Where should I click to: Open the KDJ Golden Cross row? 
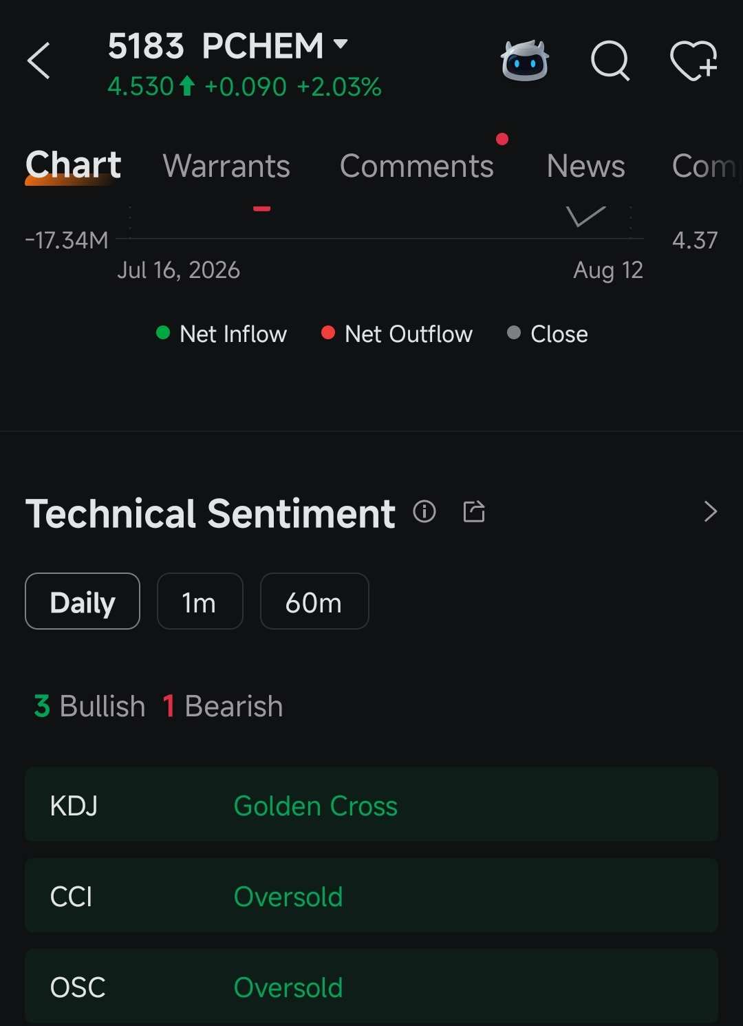[x=371, y=804]
